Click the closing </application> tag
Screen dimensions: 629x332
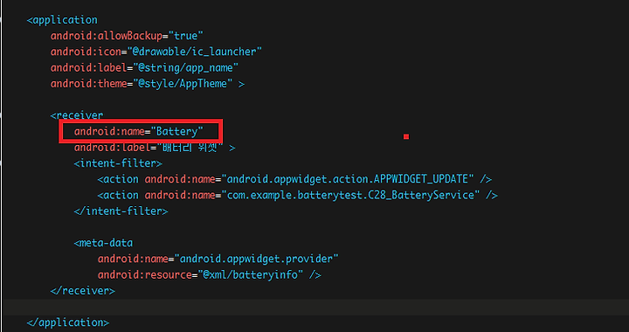coord(68,322)
